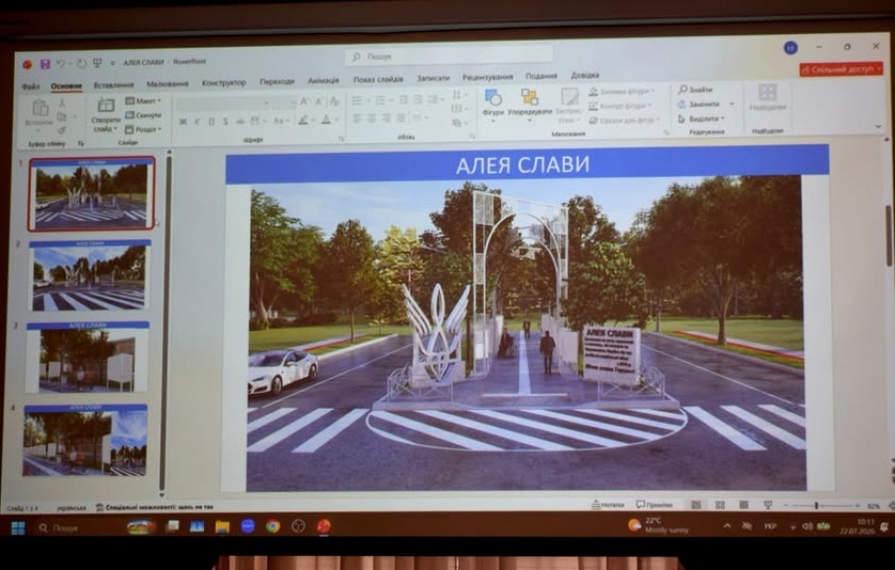Increase font size with large A icon
Image resolution: width=895 pixels, height=570 pixels.
305,102
